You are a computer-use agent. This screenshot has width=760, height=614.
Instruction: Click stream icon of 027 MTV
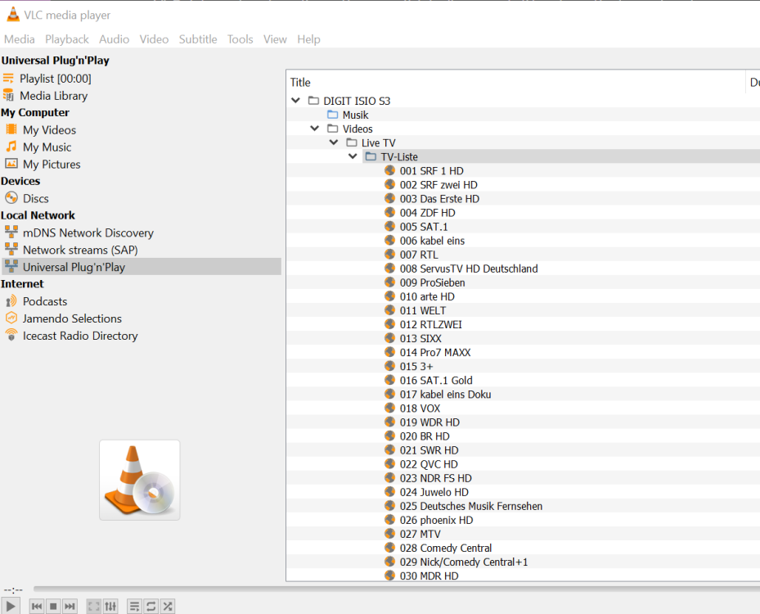(389, 534)
